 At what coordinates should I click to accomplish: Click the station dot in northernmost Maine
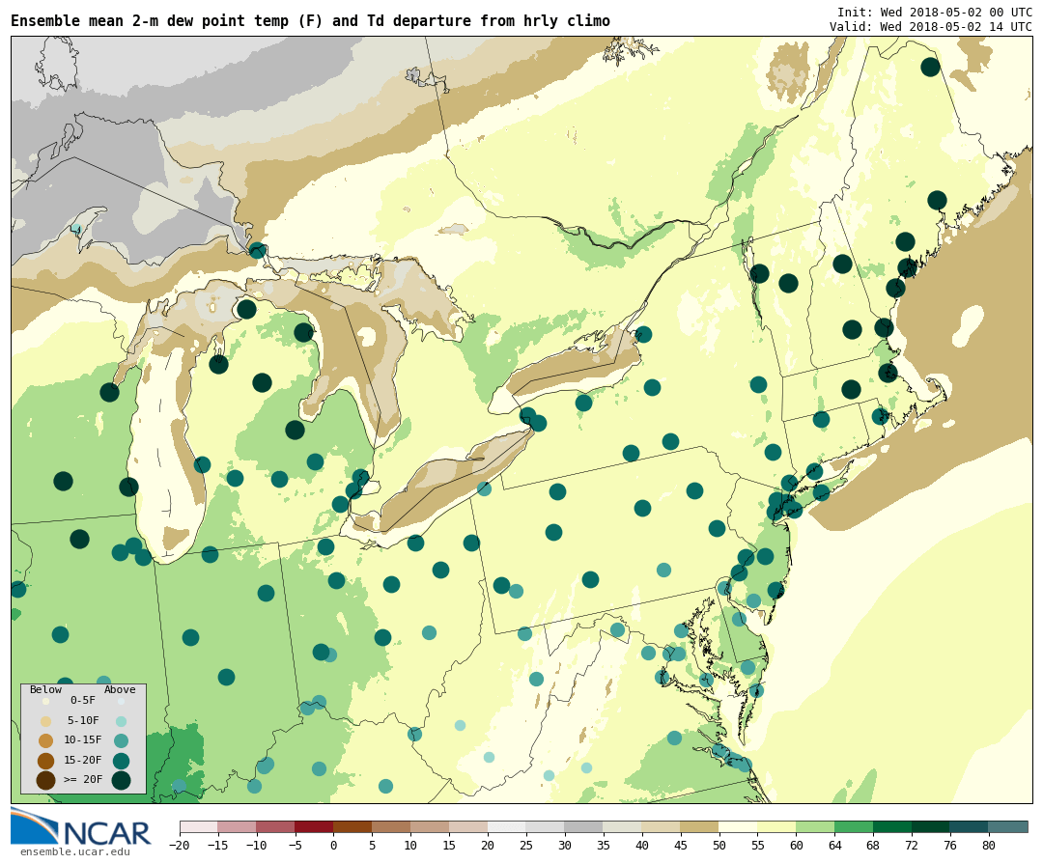930,67
